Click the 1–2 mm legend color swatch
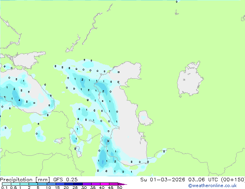Image resolution: width=245 pixels, height=189 pixels. [24, 184]
